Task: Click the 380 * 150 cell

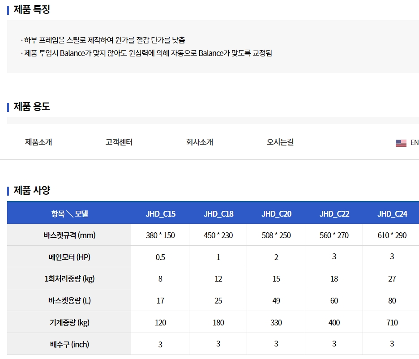Action: coord(160,235)
